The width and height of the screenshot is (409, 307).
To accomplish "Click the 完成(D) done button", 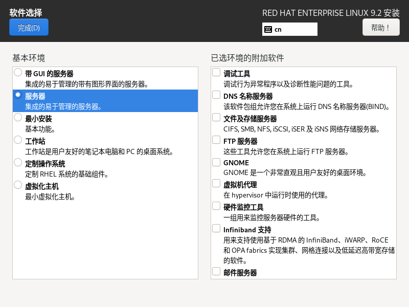I will click(x=29, y=28).
